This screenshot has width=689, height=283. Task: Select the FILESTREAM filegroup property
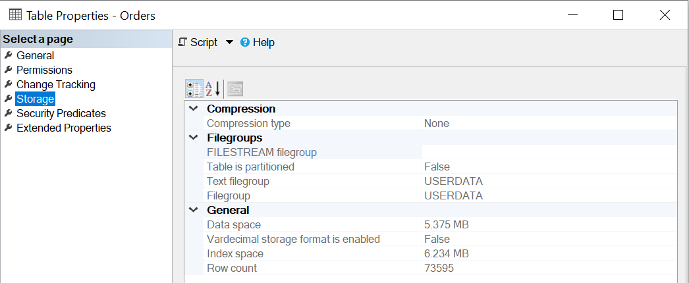click(262, 152)
